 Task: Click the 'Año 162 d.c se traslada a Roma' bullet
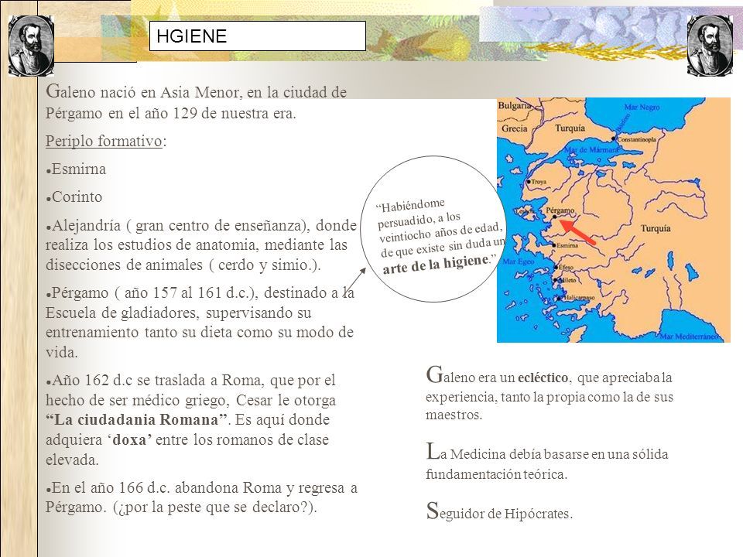[x=190, y=419]
